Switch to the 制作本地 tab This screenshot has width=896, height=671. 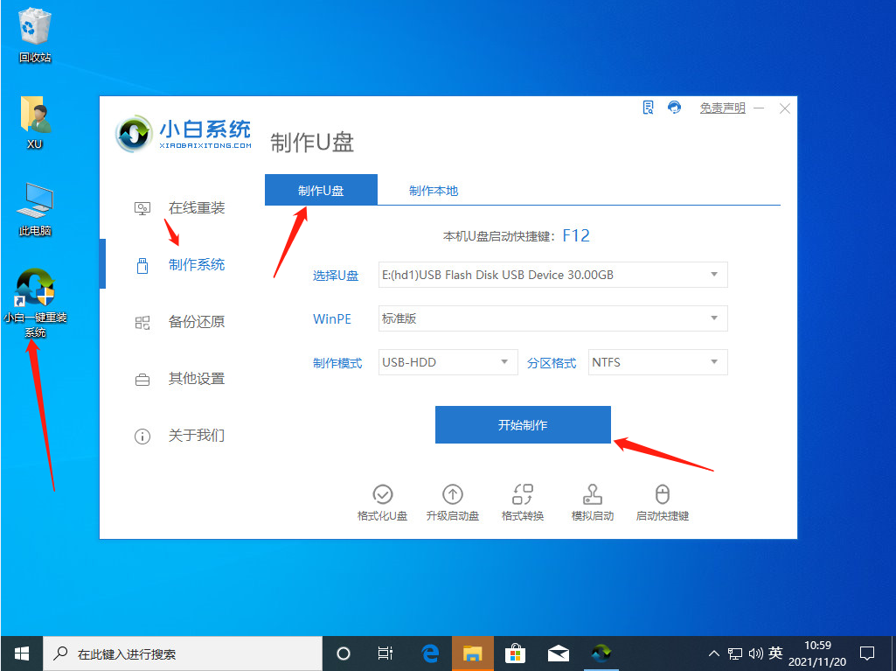tap(433, 189)
